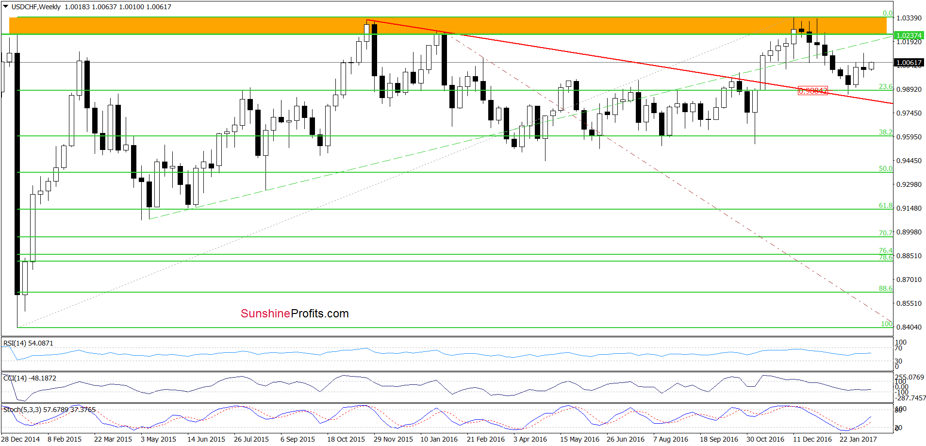This screenshot has height=446, width=926.
Task: Click the 0.85510 price axis value
Action: (909, 303)
